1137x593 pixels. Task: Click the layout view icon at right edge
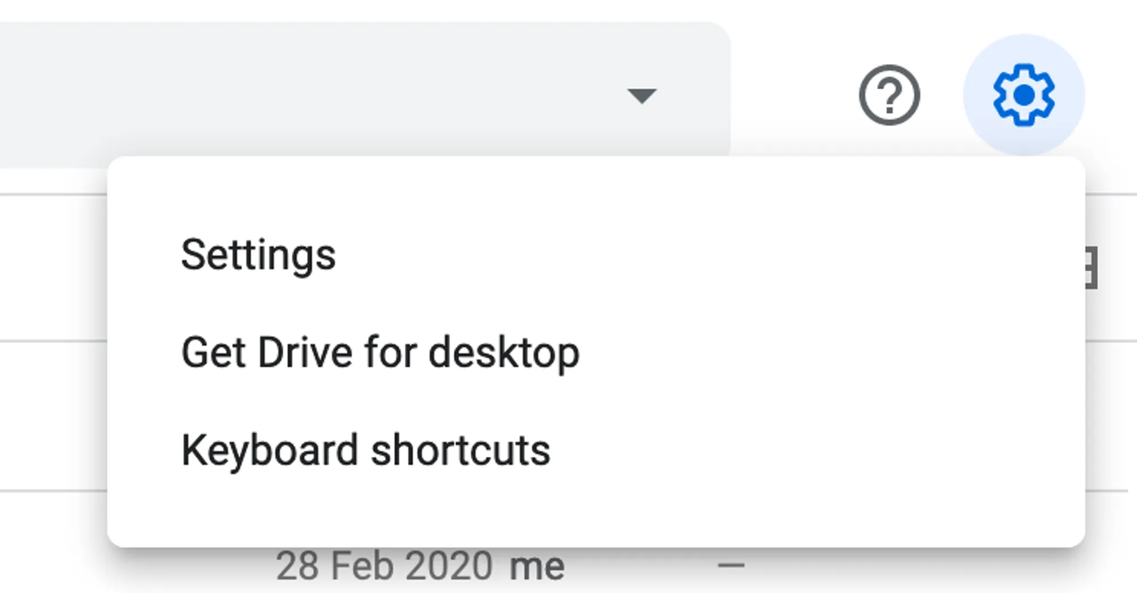1092,267
